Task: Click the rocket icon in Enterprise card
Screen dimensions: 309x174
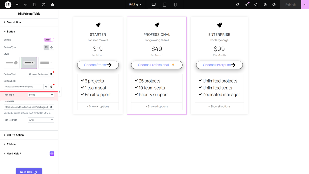Action: (219, 25)
